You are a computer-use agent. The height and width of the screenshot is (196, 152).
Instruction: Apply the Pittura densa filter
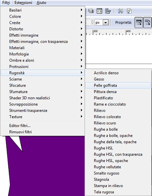click(x=118, y=92)
